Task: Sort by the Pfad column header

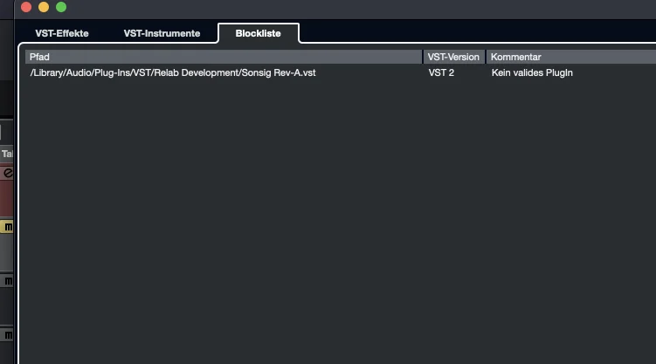Action: click(224, 57)
